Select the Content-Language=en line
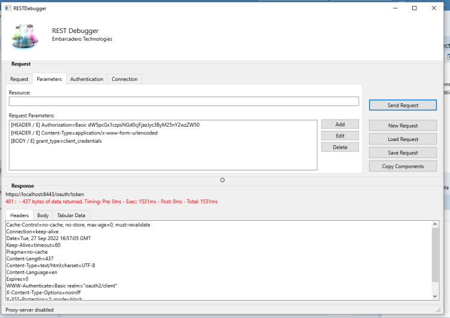Viewport: 450px width, 318px height. (32, 272)
